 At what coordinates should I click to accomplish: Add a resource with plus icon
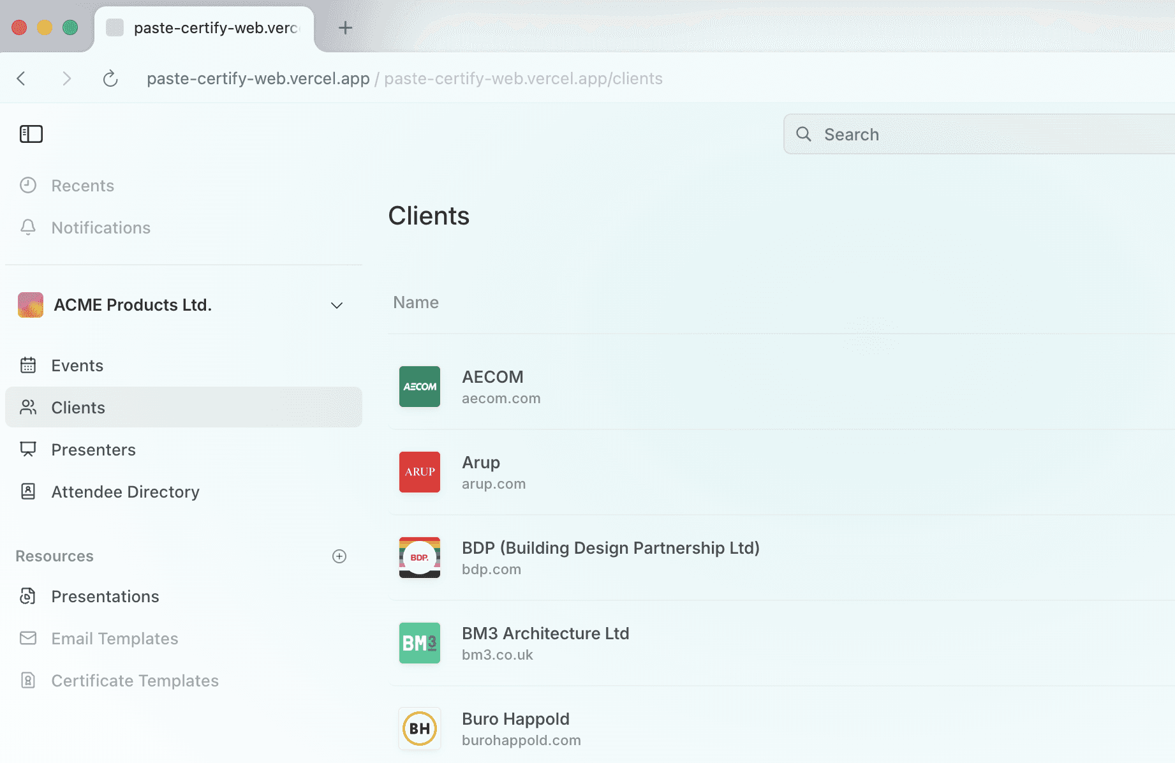[x=339, y=556]
